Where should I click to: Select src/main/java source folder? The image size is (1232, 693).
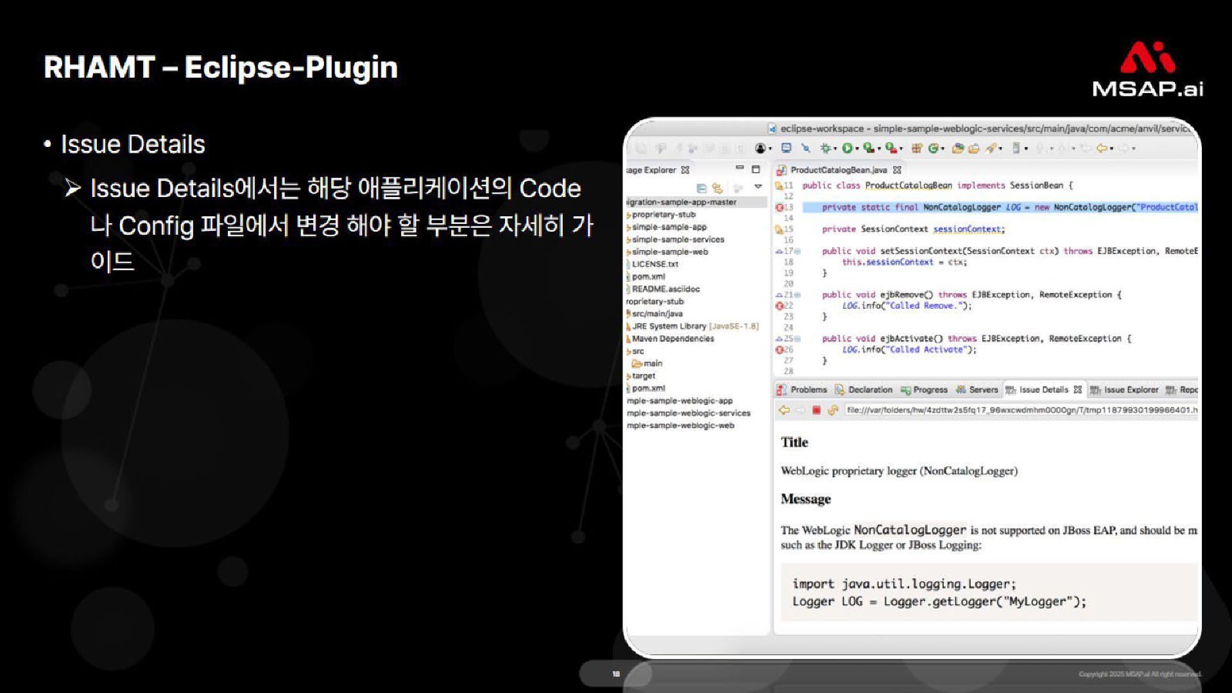(x=655, y=314)
